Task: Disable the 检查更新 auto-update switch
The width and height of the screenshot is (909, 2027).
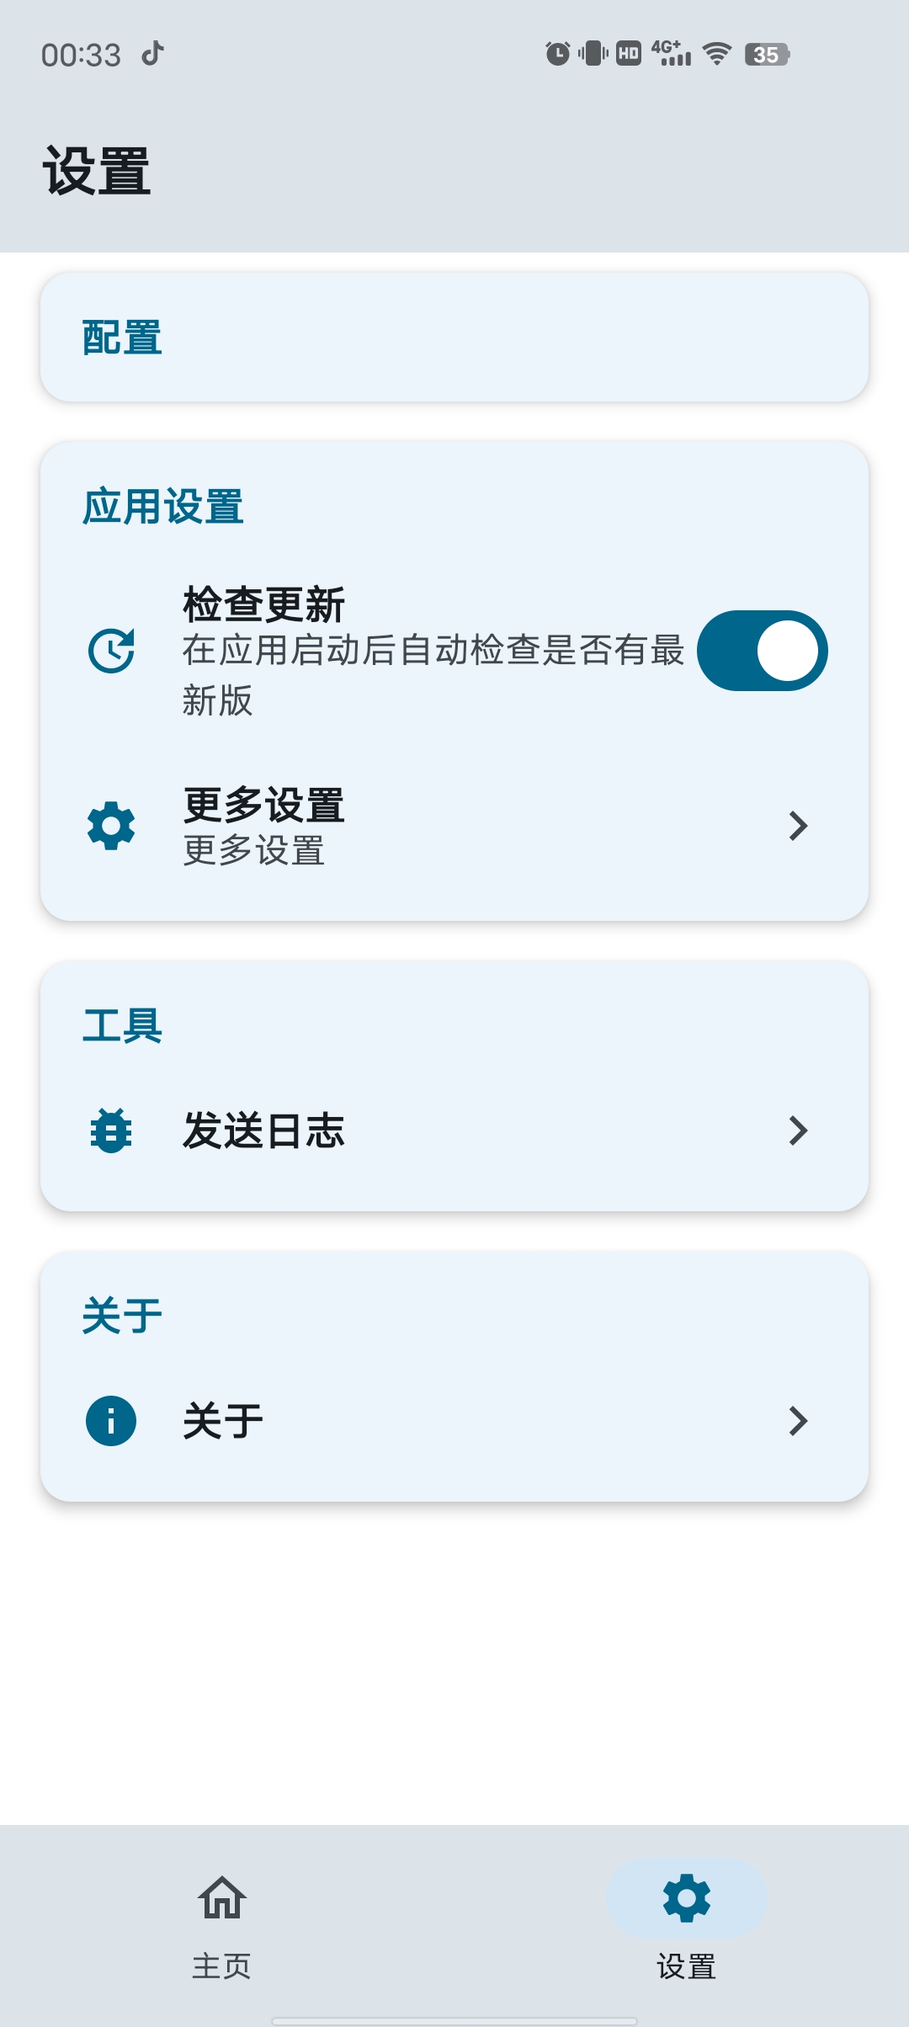Action: click(762, 651)
